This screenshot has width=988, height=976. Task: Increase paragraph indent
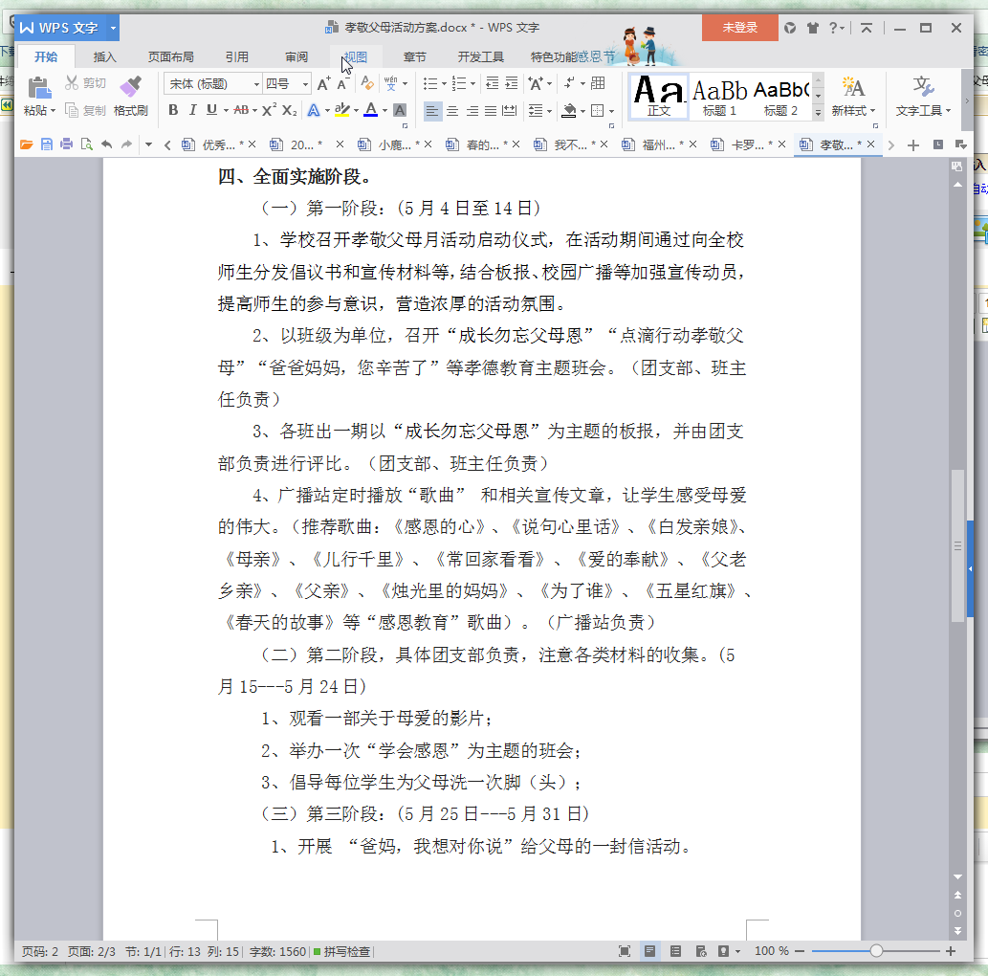512,83
